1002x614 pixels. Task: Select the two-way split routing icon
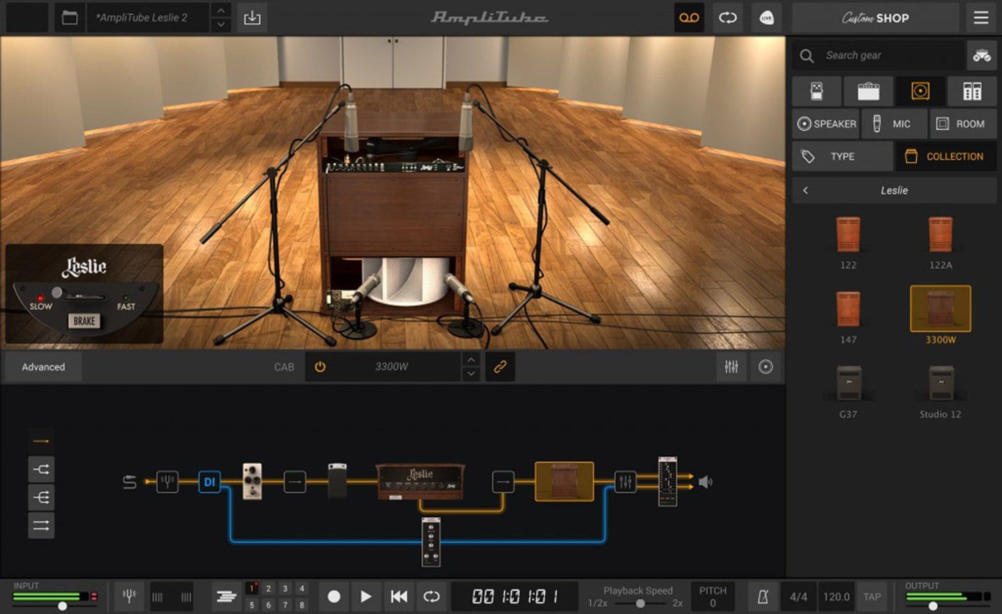point(41,469)
